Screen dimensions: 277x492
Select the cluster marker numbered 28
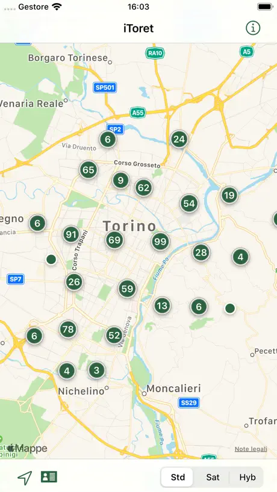(x=201, y=252)
